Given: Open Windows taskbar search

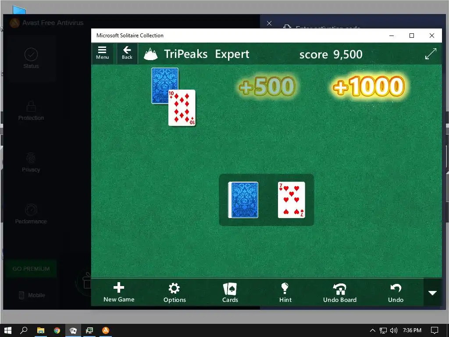Looking at the screenshot, I should tap(24, 330).
